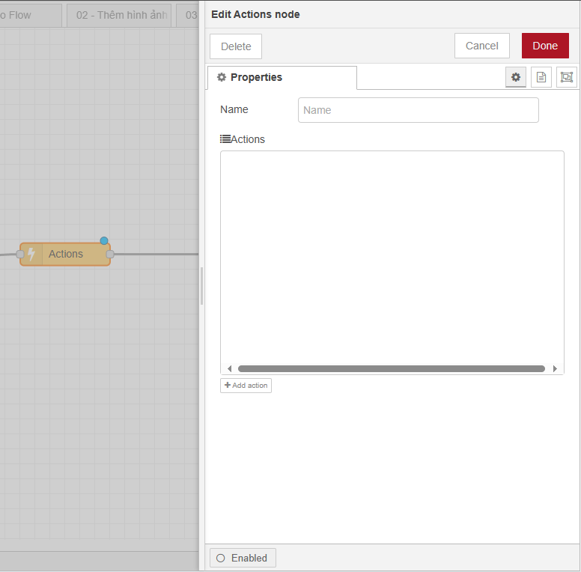This screenshot has width=581, height=572.
Task: Click the sidebar resize handle
Action: (x=201, y=286)
